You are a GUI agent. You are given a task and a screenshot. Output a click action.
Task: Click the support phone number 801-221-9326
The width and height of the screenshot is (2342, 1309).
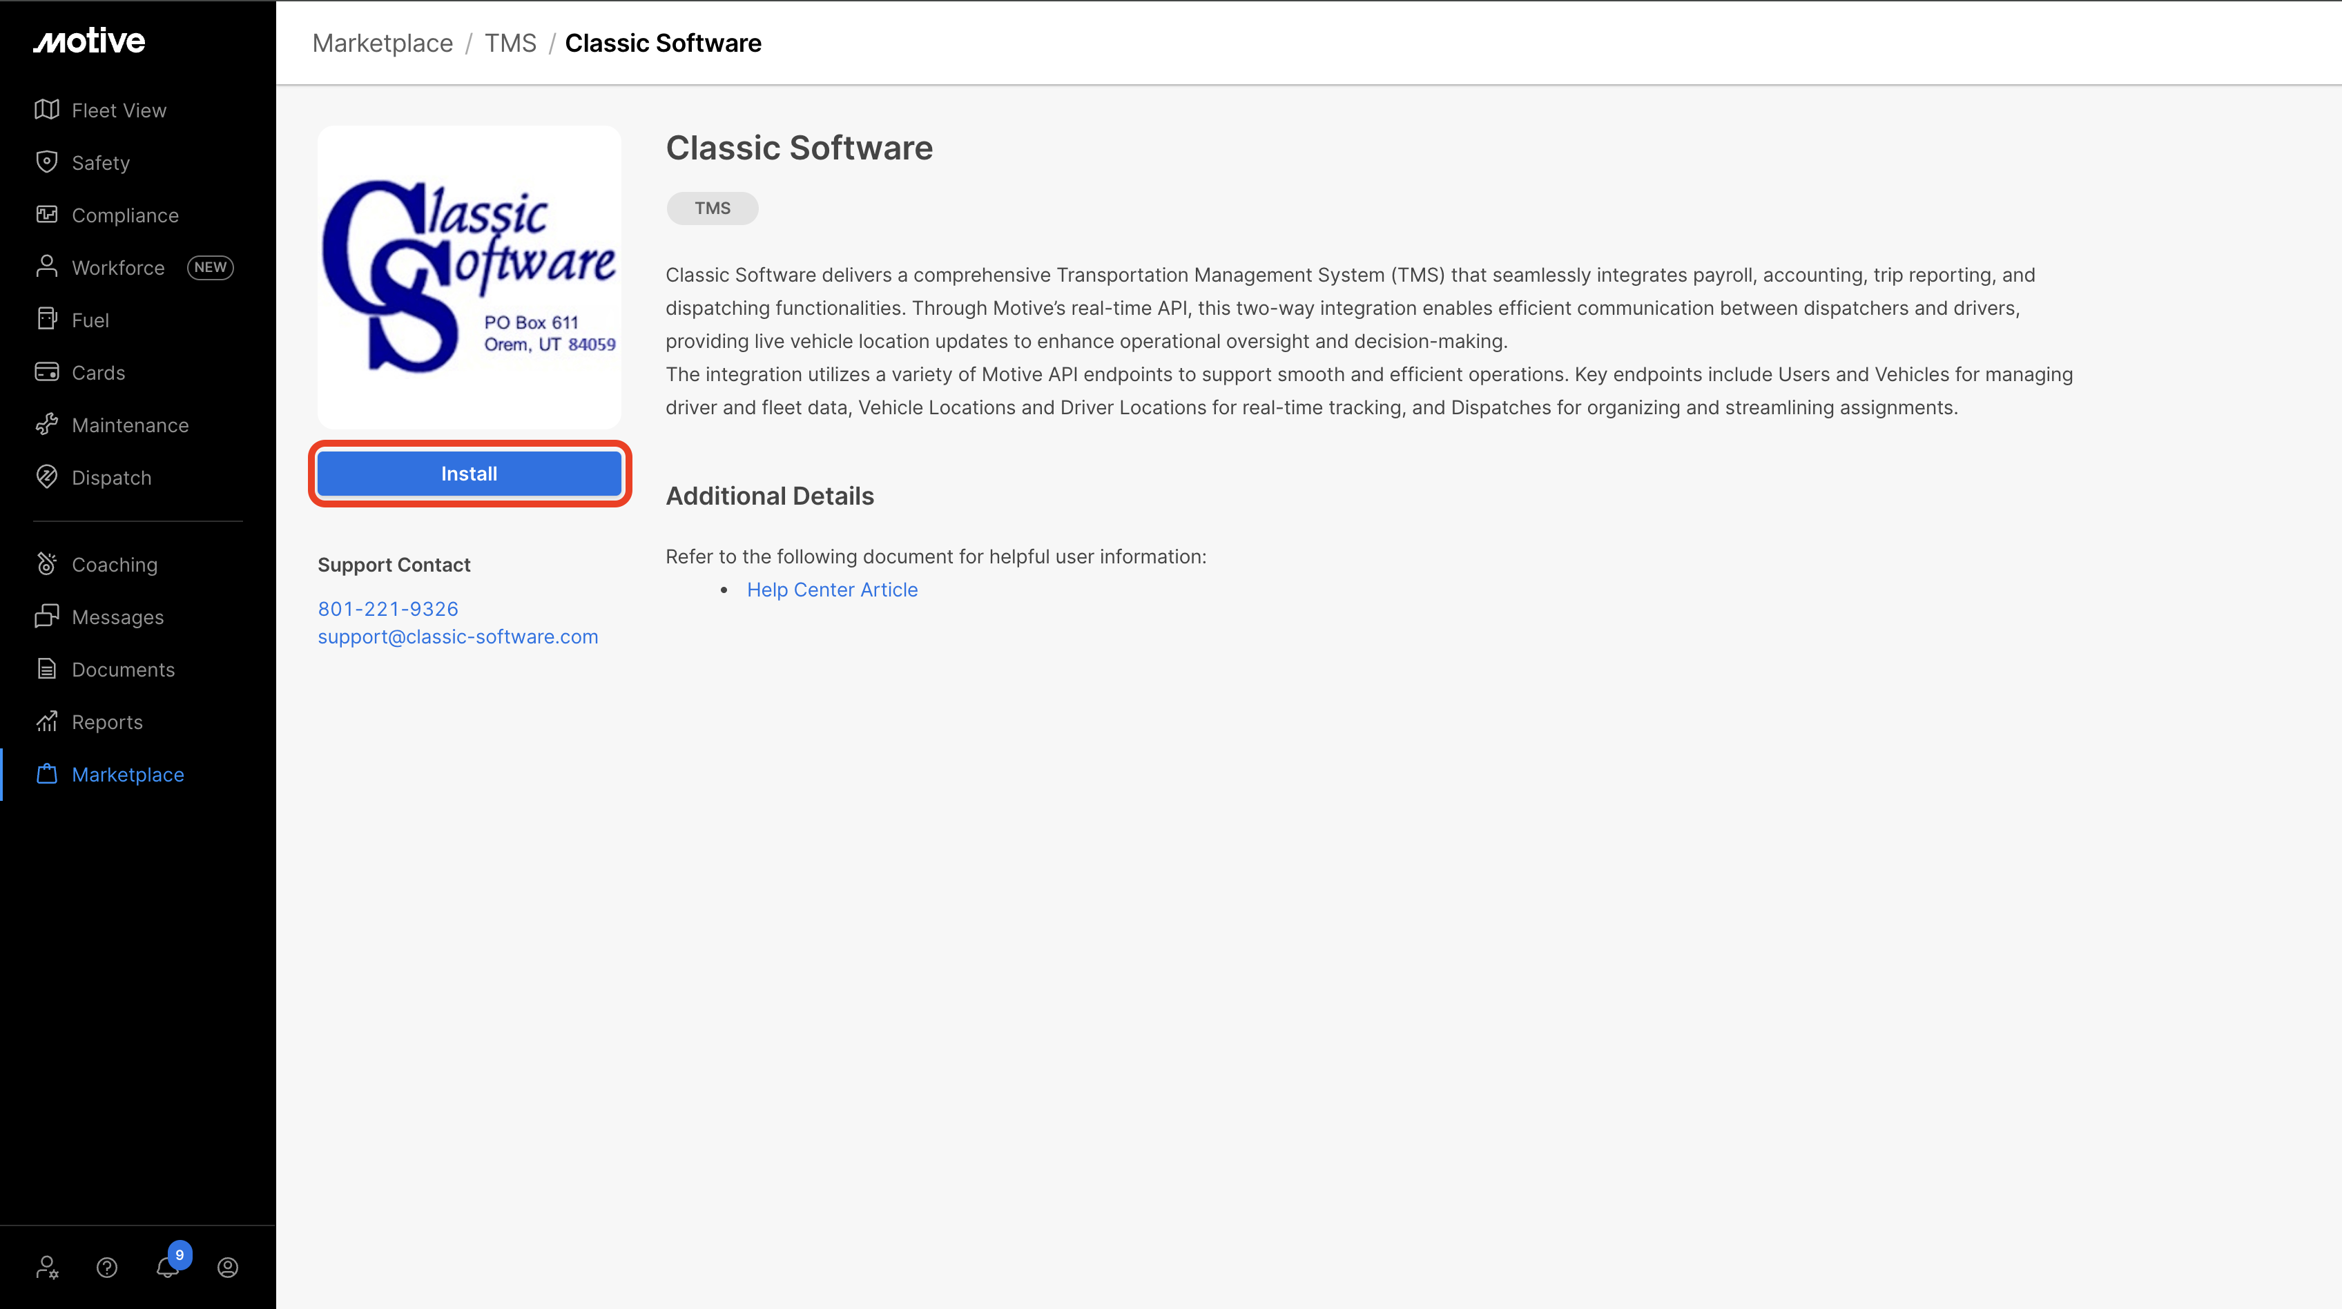[x=388, y=609]
